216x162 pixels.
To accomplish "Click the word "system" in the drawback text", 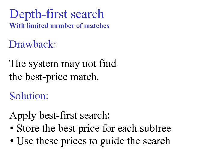I will 44,64.
